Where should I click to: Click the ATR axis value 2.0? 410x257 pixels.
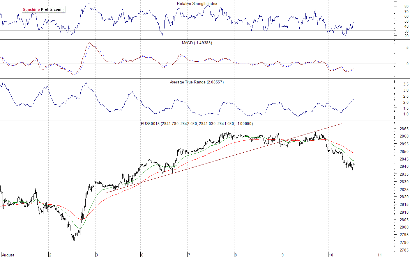(406, 103)
